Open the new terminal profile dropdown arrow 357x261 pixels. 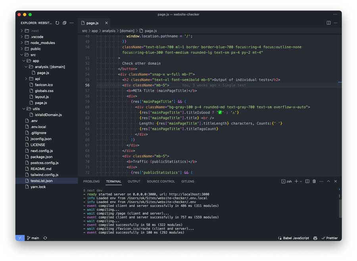coord(301,181)
